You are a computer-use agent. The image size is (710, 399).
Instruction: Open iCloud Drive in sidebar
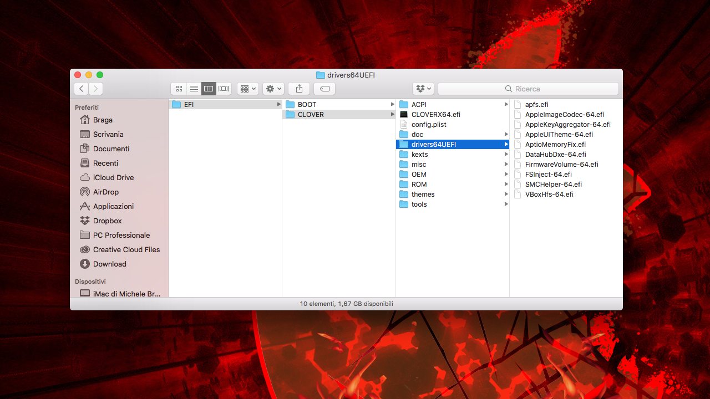(x=113, y=177)
